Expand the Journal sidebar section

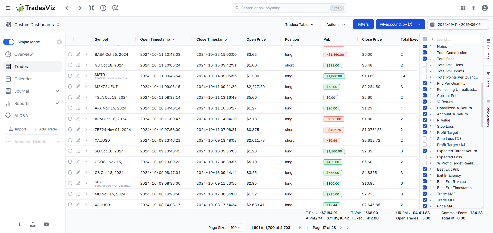pyautogui.click(x=57, y=91)
